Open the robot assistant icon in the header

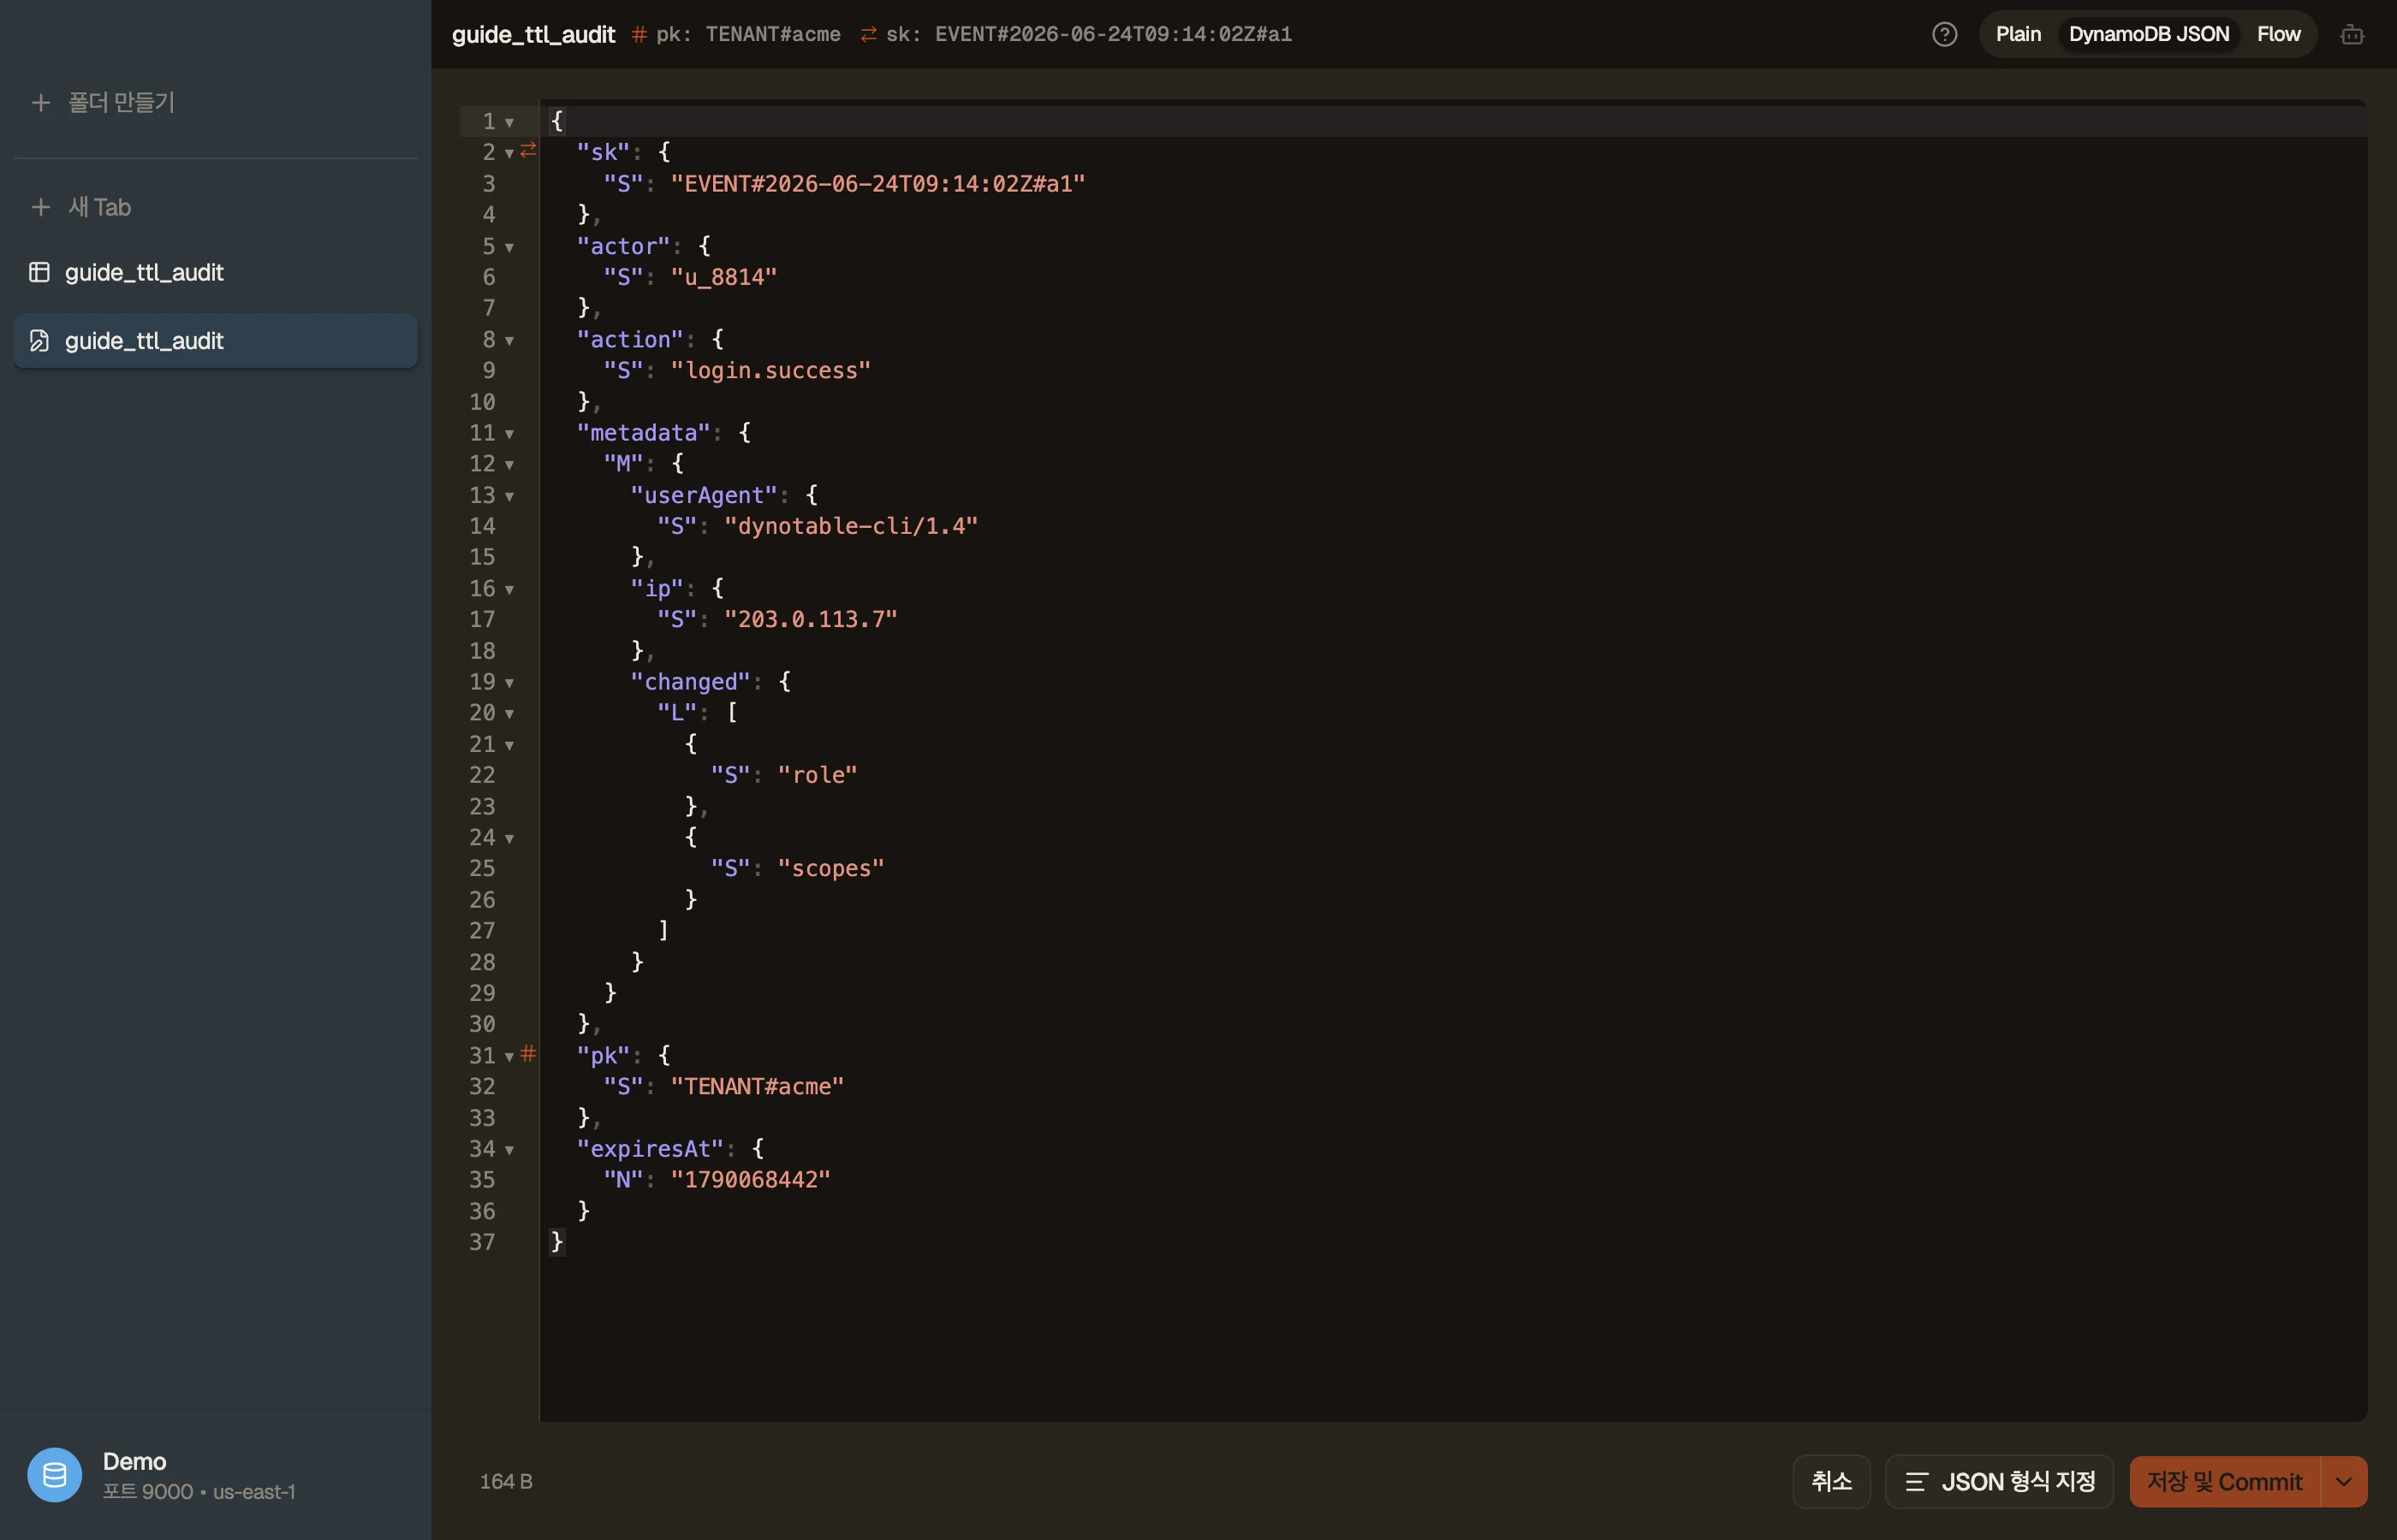pos(2352,34)
